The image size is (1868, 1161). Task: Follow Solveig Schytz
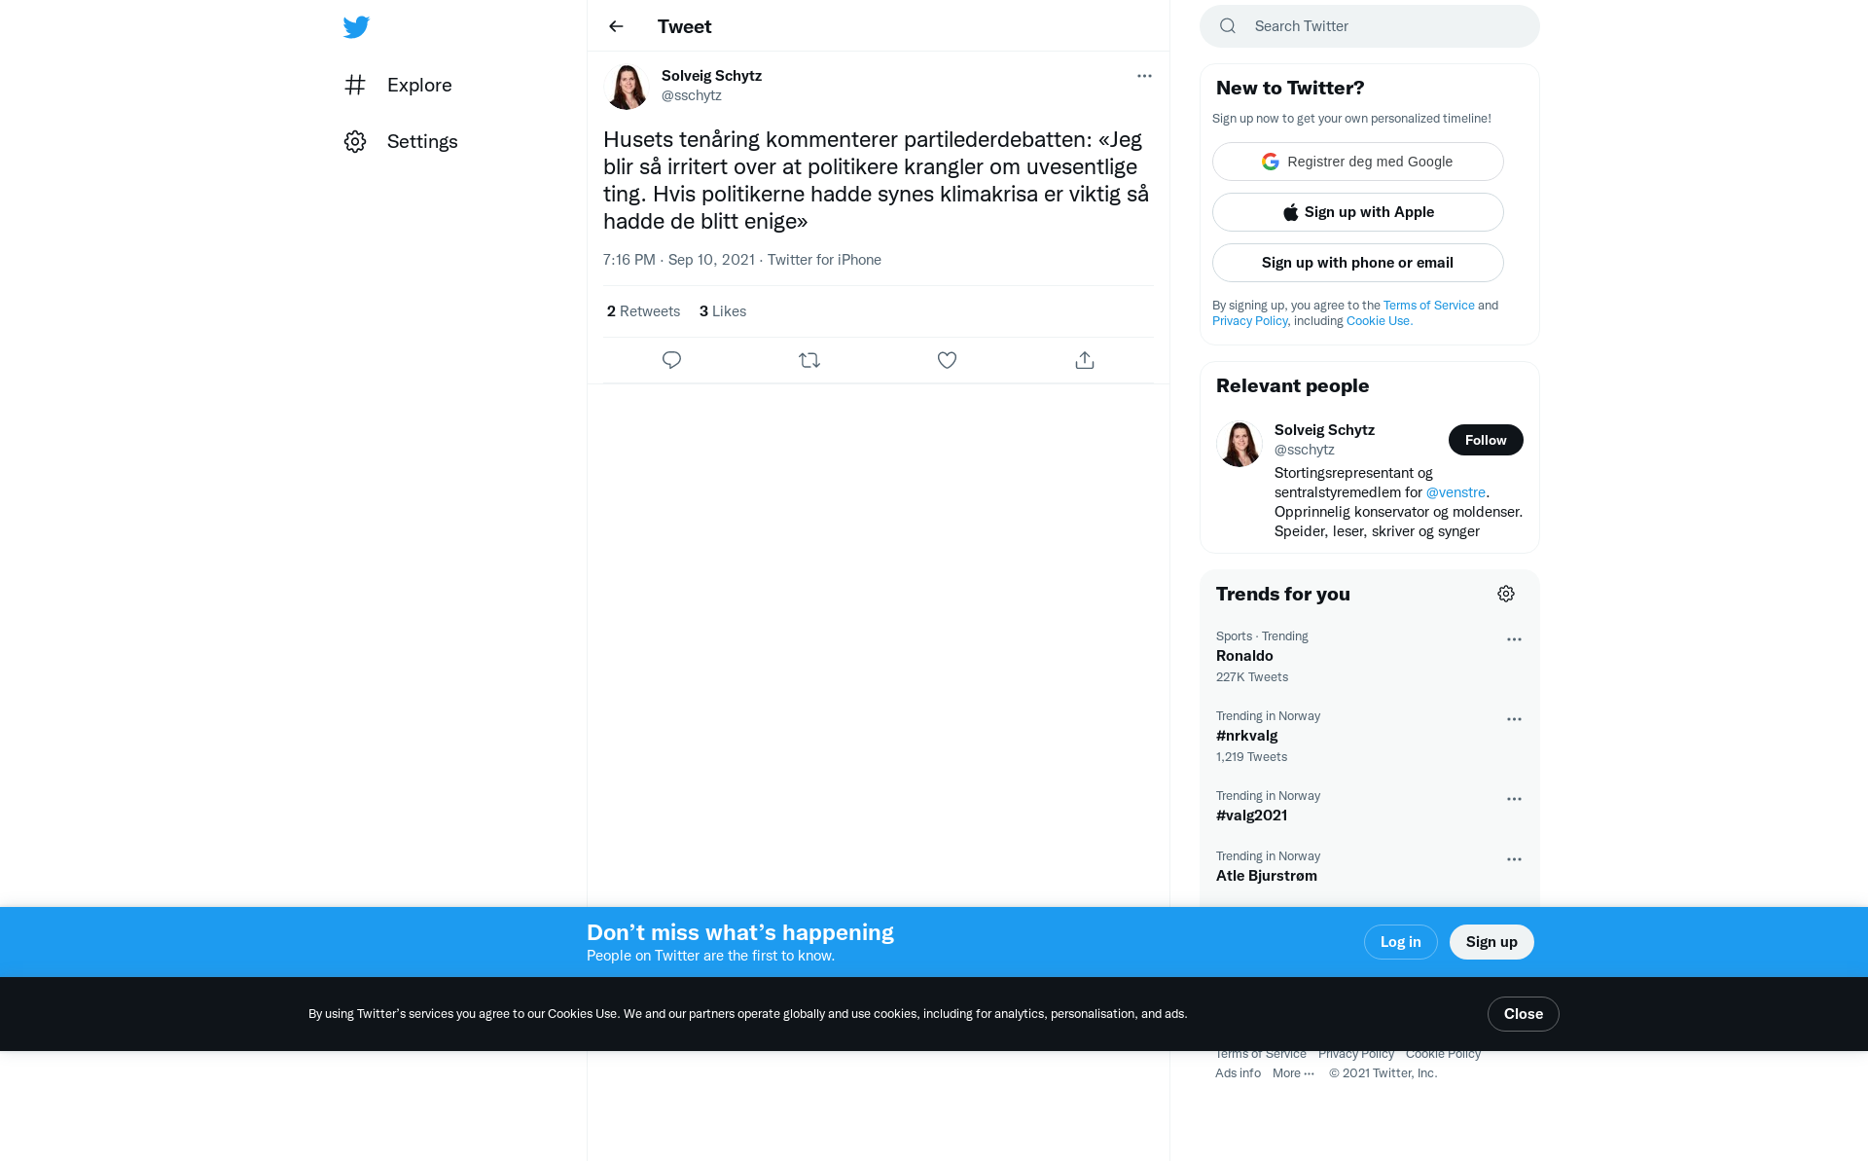point(1486,440)
